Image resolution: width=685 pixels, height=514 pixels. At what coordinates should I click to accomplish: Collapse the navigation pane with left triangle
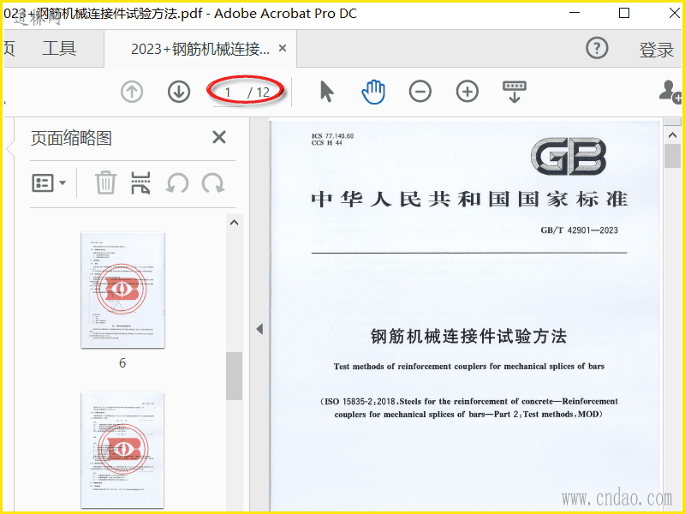pyautogui.click(x=259, y=329)
